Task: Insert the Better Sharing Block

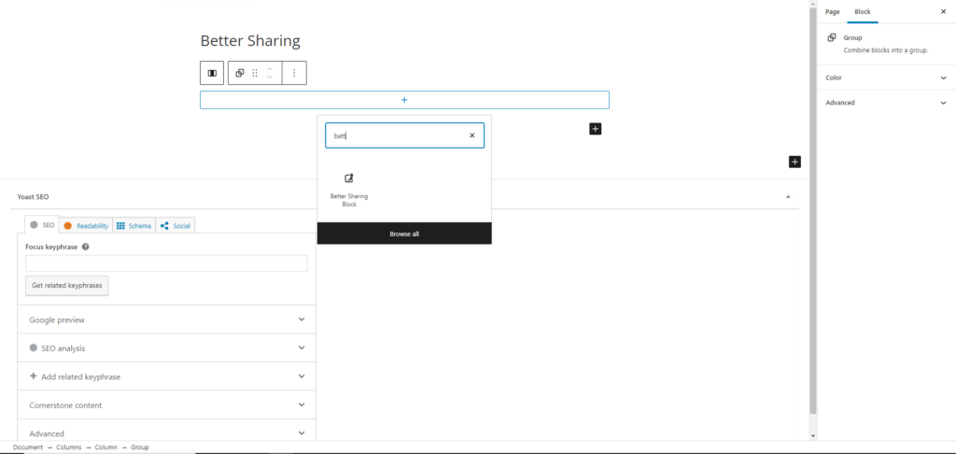Action: [x=349, y=190]
